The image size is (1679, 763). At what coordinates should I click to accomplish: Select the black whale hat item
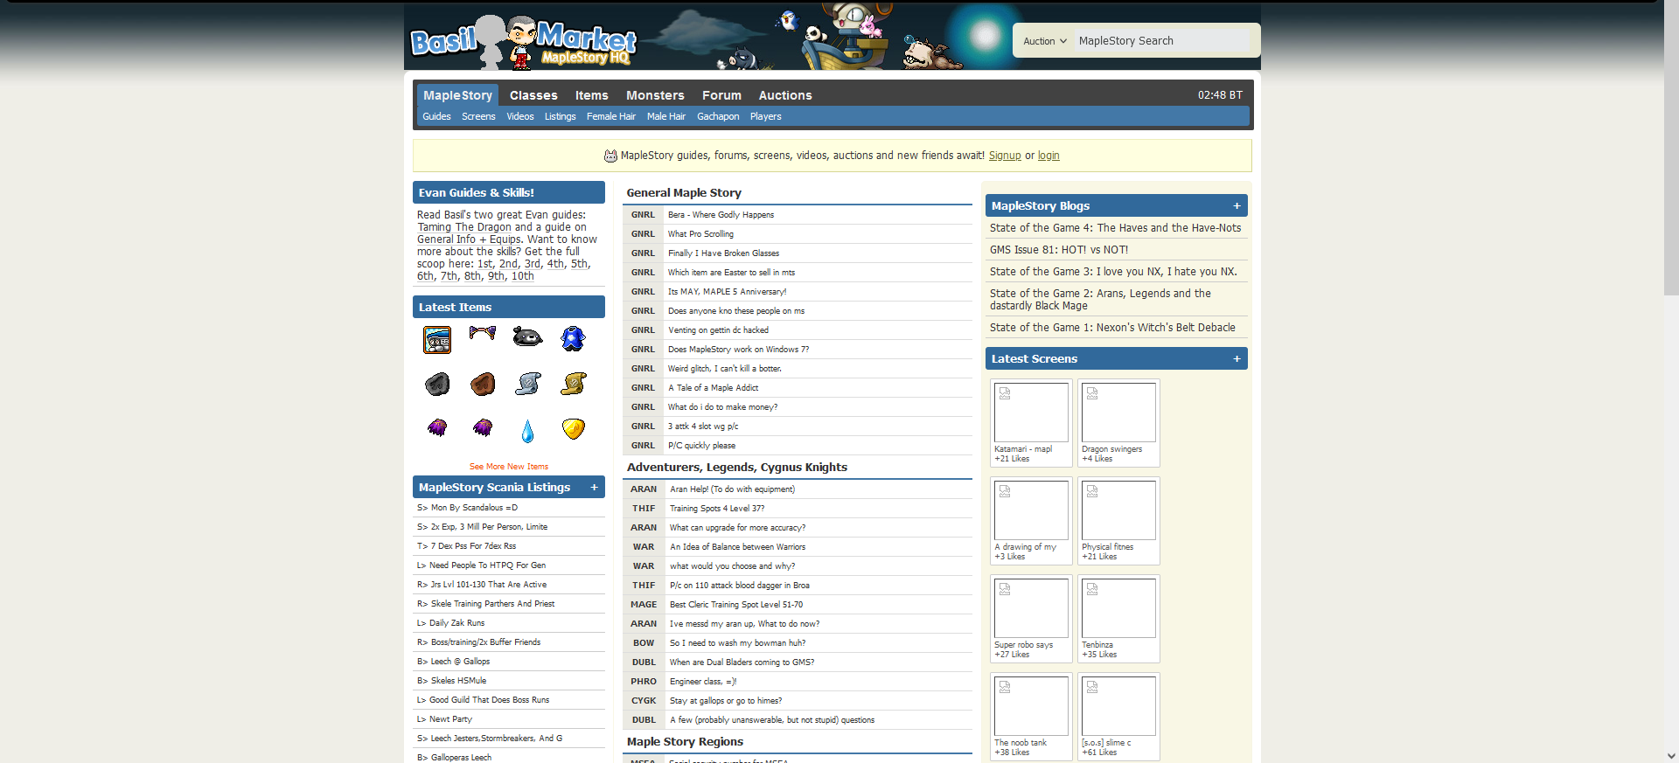pos(527,337)
